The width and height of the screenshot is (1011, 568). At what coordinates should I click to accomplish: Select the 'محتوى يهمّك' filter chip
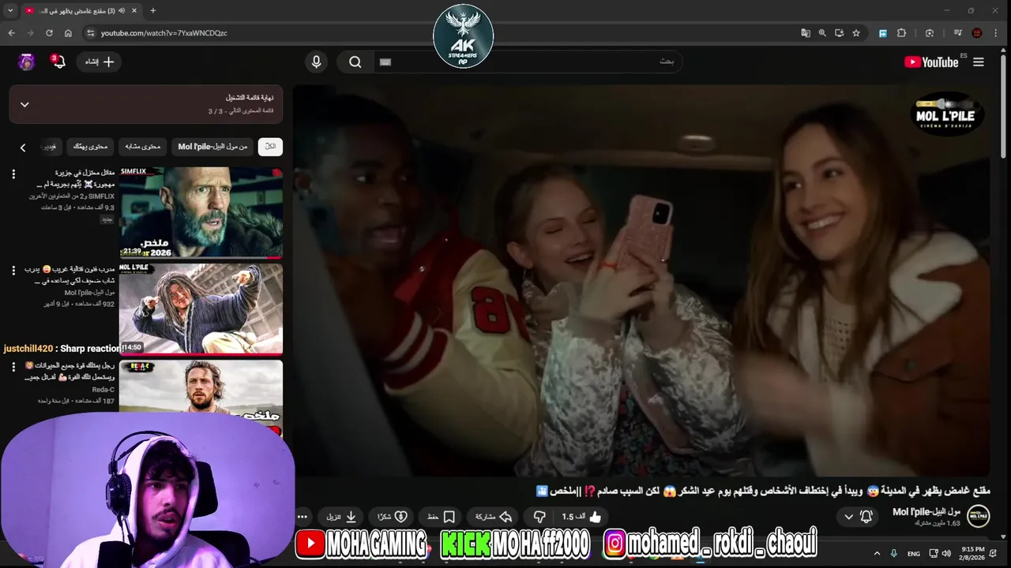click(x=90, y=146)
